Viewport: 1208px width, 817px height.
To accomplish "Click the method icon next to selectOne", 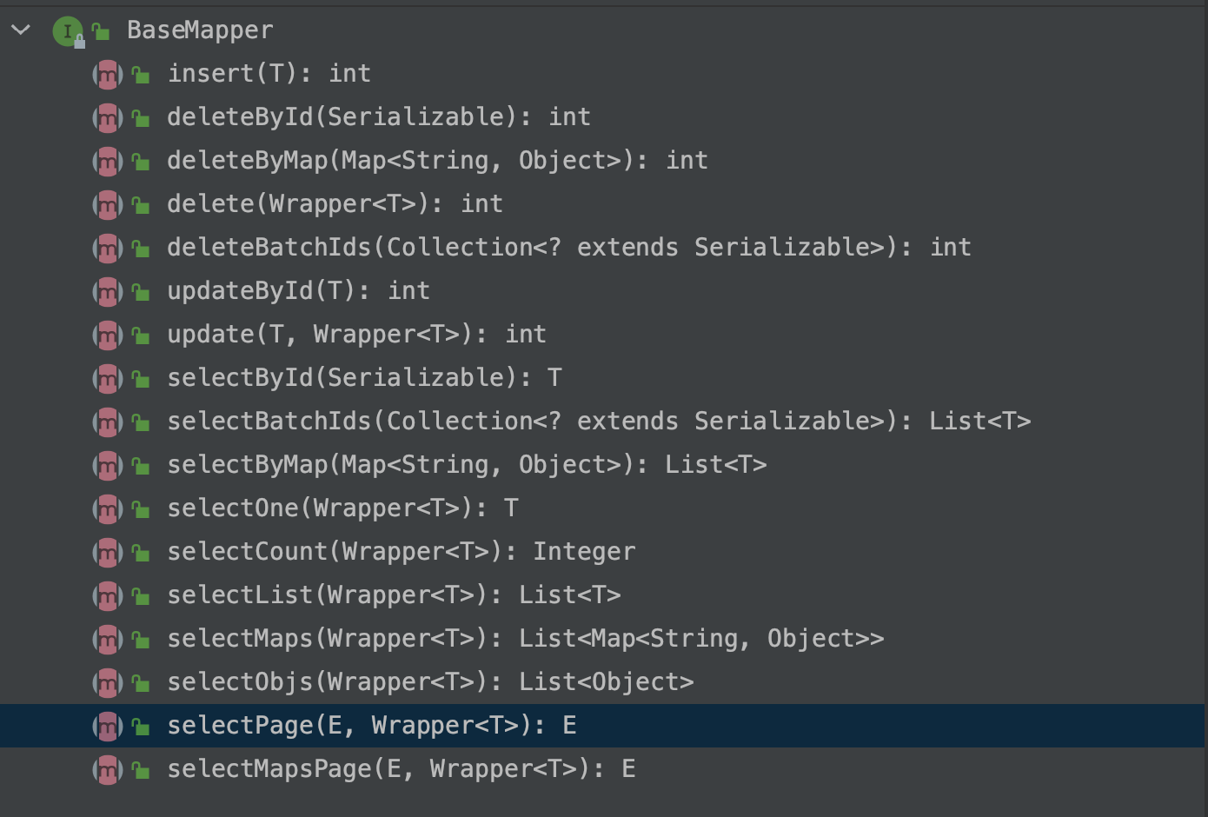I will (x=107, y=509).
